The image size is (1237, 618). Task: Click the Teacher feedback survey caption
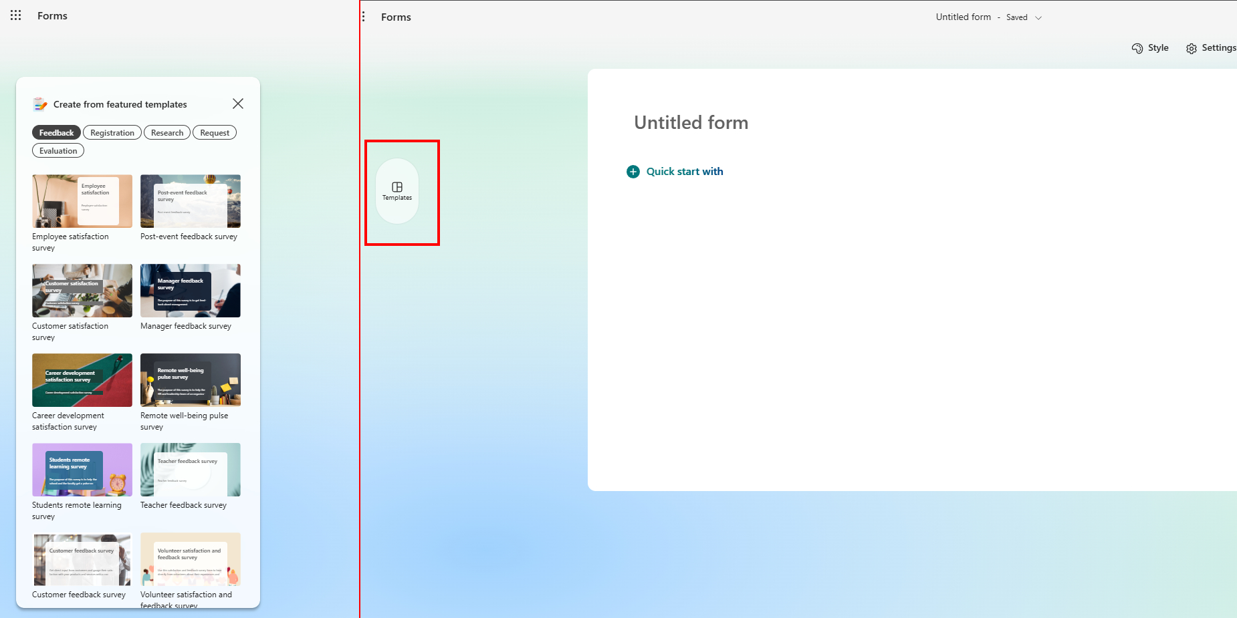(x=183, y=505)
